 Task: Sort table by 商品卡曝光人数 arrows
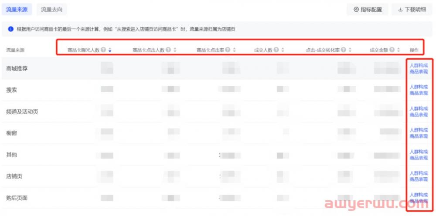pos(110,50)
